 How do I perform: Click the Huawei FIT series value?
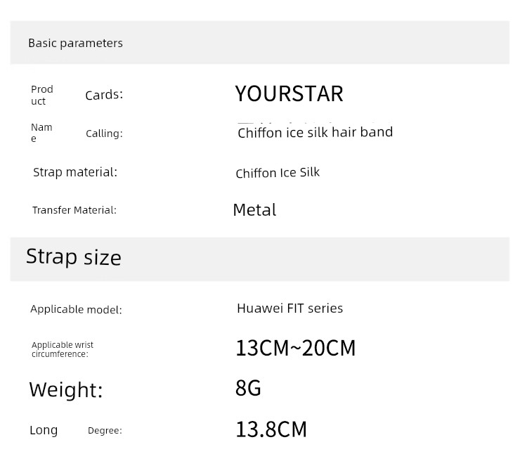click(x=289, y=308)
